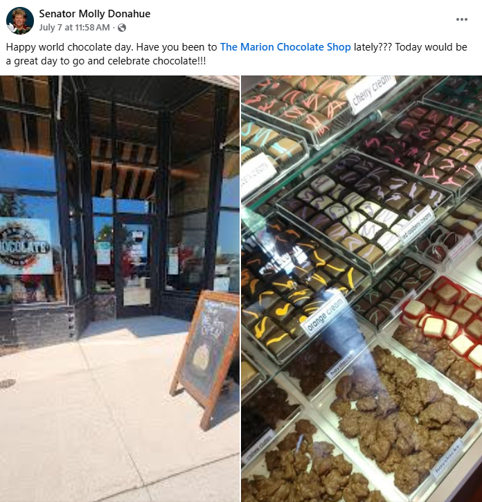Open Senator Molly Donahue's profile picture
Screen dimensions: 482x502
coord(20,21)
